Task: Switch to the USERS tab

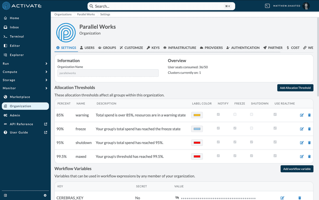Action: [87, 48]
